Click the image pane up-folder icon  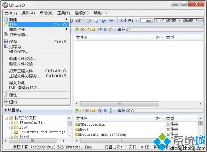click(x=77, y=29)
